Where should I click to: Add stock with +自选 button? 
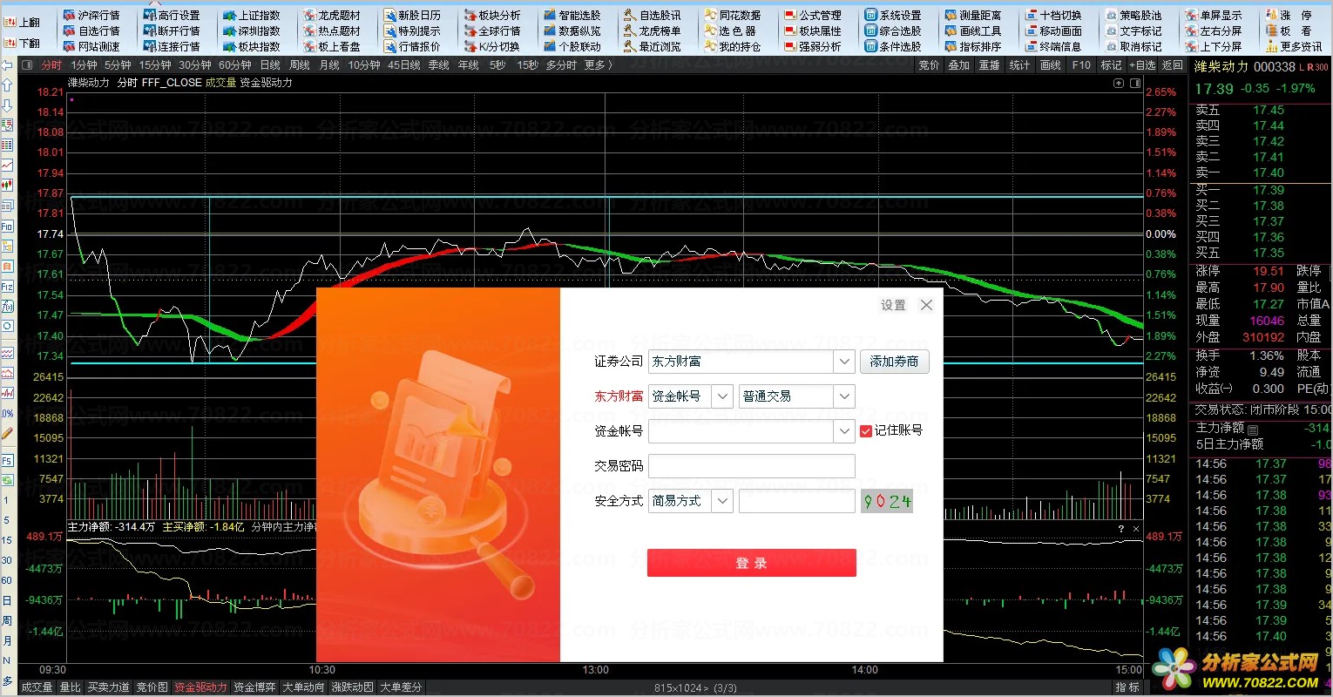point(1142,65)
